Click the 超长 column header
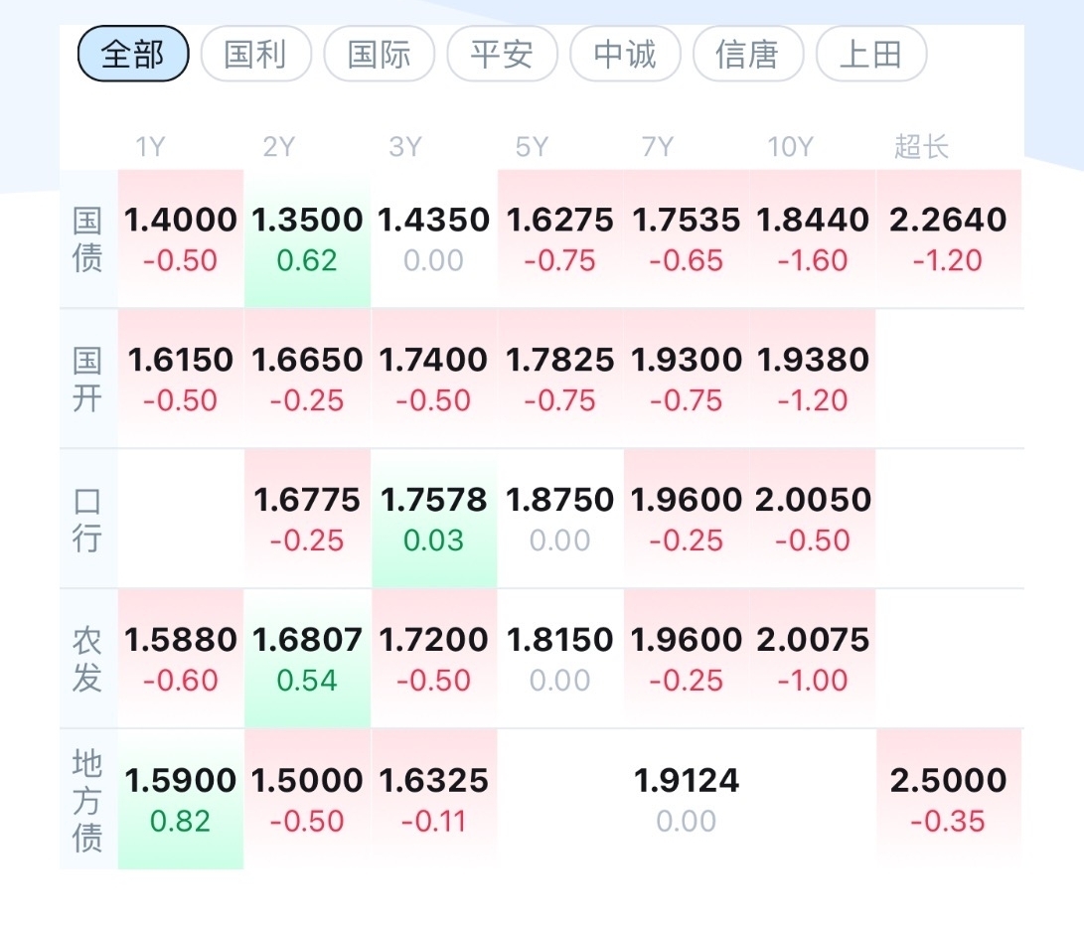1084x928 pixels. click(921, 148)
